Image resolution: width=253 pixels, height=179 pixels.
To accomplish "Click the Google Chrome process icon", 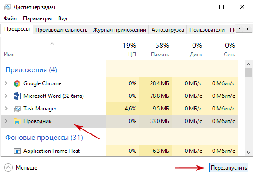I will pos(17,83).
